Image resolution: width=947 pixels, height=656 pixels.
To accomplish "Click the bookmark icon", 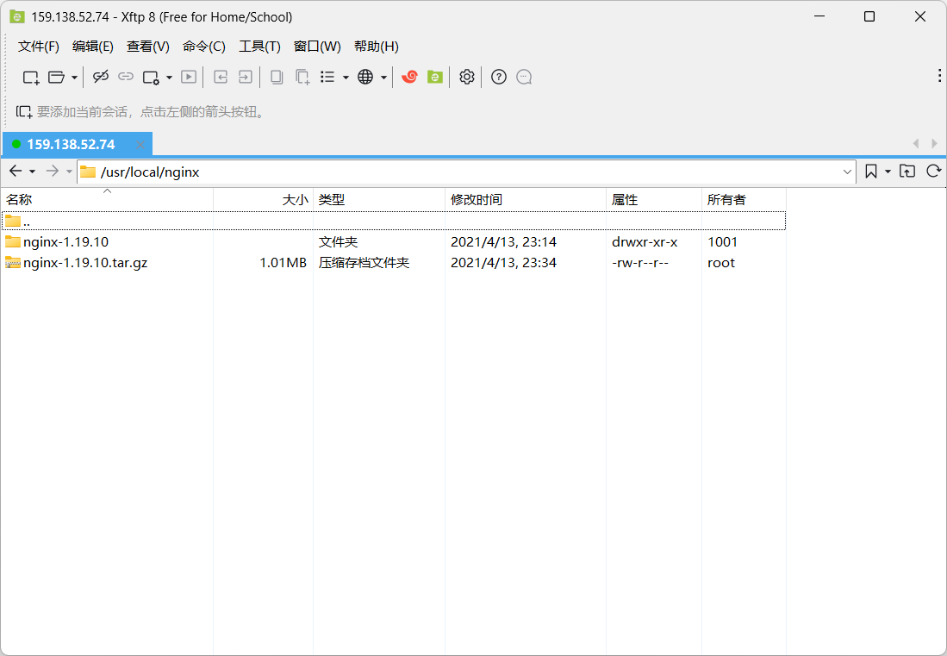I will tap(871, 172).
